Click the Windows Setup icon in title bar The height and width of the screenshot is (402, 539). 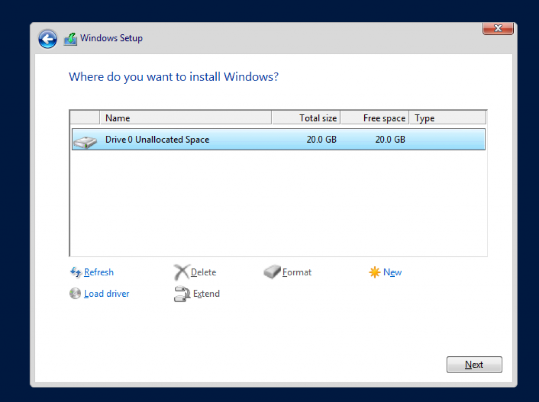71,38
